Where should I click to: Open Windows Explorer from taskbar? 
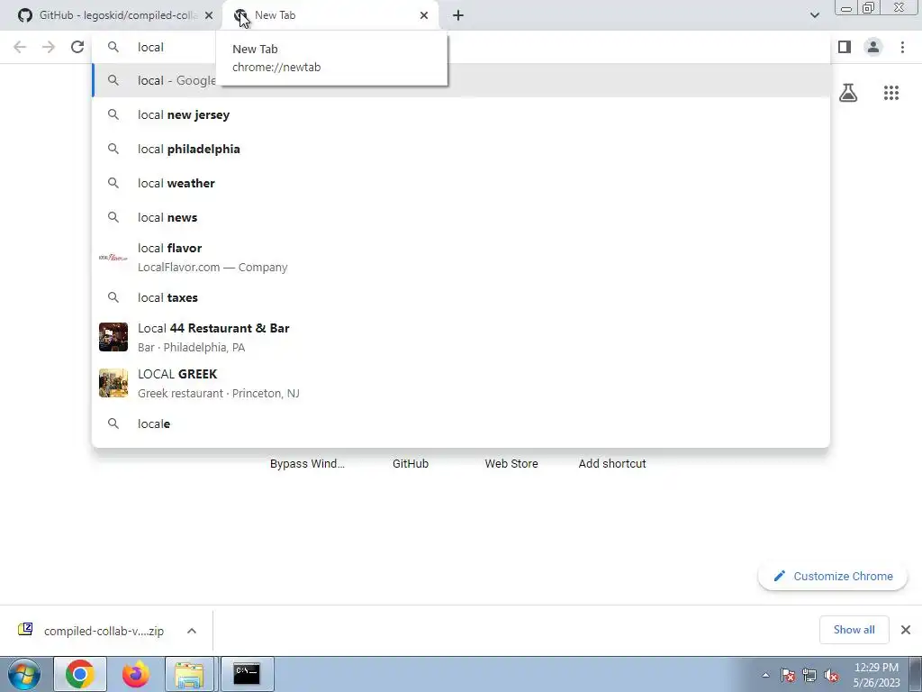(190, 674)
